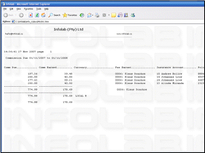
Task: Open the Help menu
Action: click(x=46, y=9)
